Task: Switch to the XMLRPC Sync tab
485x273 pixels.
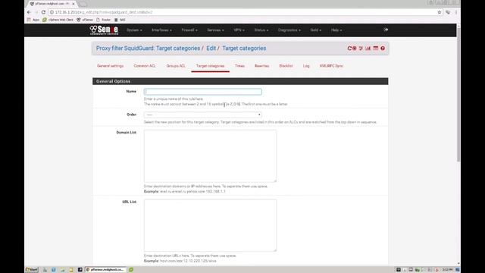Action: (331, 66)
